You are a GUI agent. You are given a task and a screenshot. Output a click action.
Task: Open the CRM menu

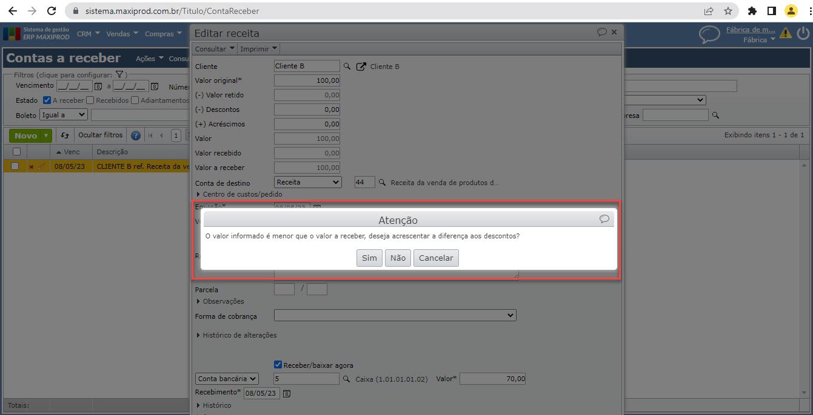[x=87, y=34]
